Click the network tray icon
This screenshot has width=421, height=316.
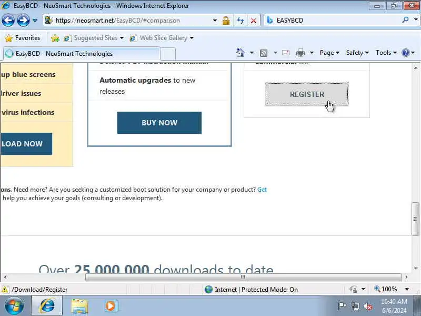355,306
